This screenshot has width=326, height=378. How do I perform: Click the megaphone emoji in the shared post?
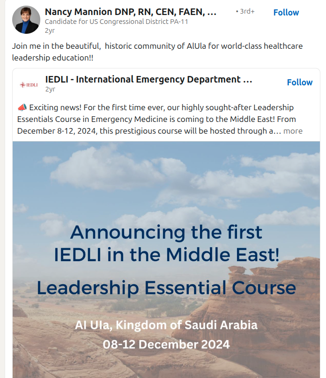[x=22, y=107]
